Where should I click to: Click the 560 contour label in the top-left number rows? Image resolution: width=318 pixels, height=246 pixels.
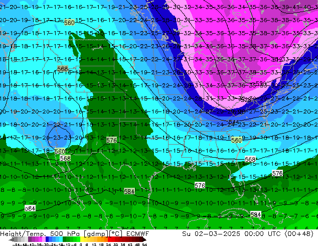(x=69, y=22)
